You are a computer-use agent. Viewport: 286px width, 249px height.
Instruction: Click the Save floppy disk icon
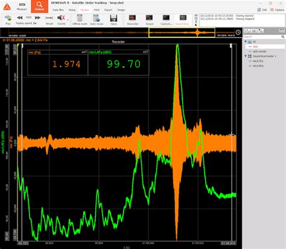pos(113,18)
